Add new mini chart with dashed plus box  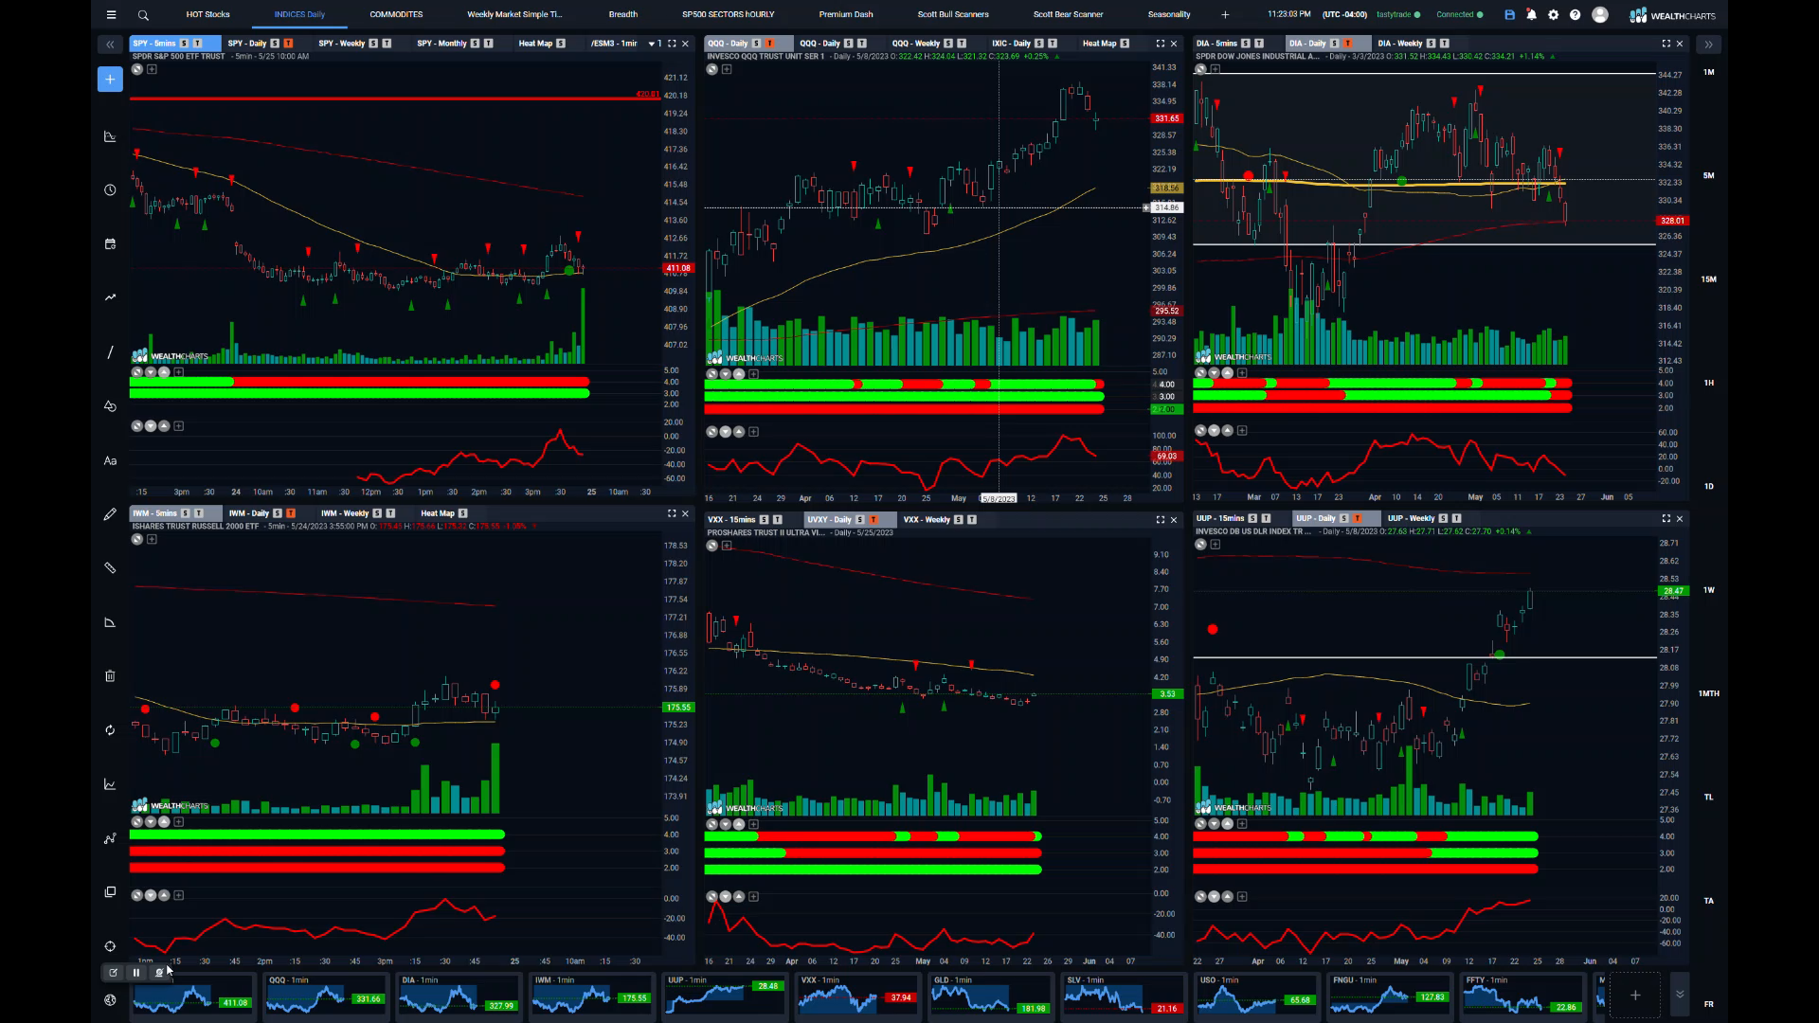coord(1635,995)
